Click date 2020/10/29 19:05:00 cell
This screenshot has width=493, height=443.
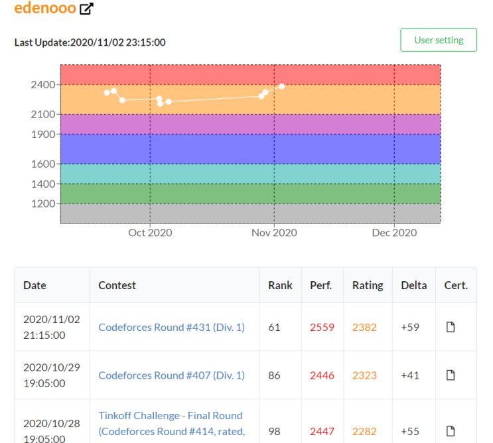[52, 375]
